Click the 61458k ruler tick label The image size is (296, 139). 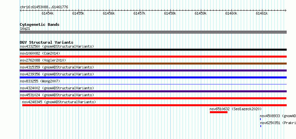(170, 13)
